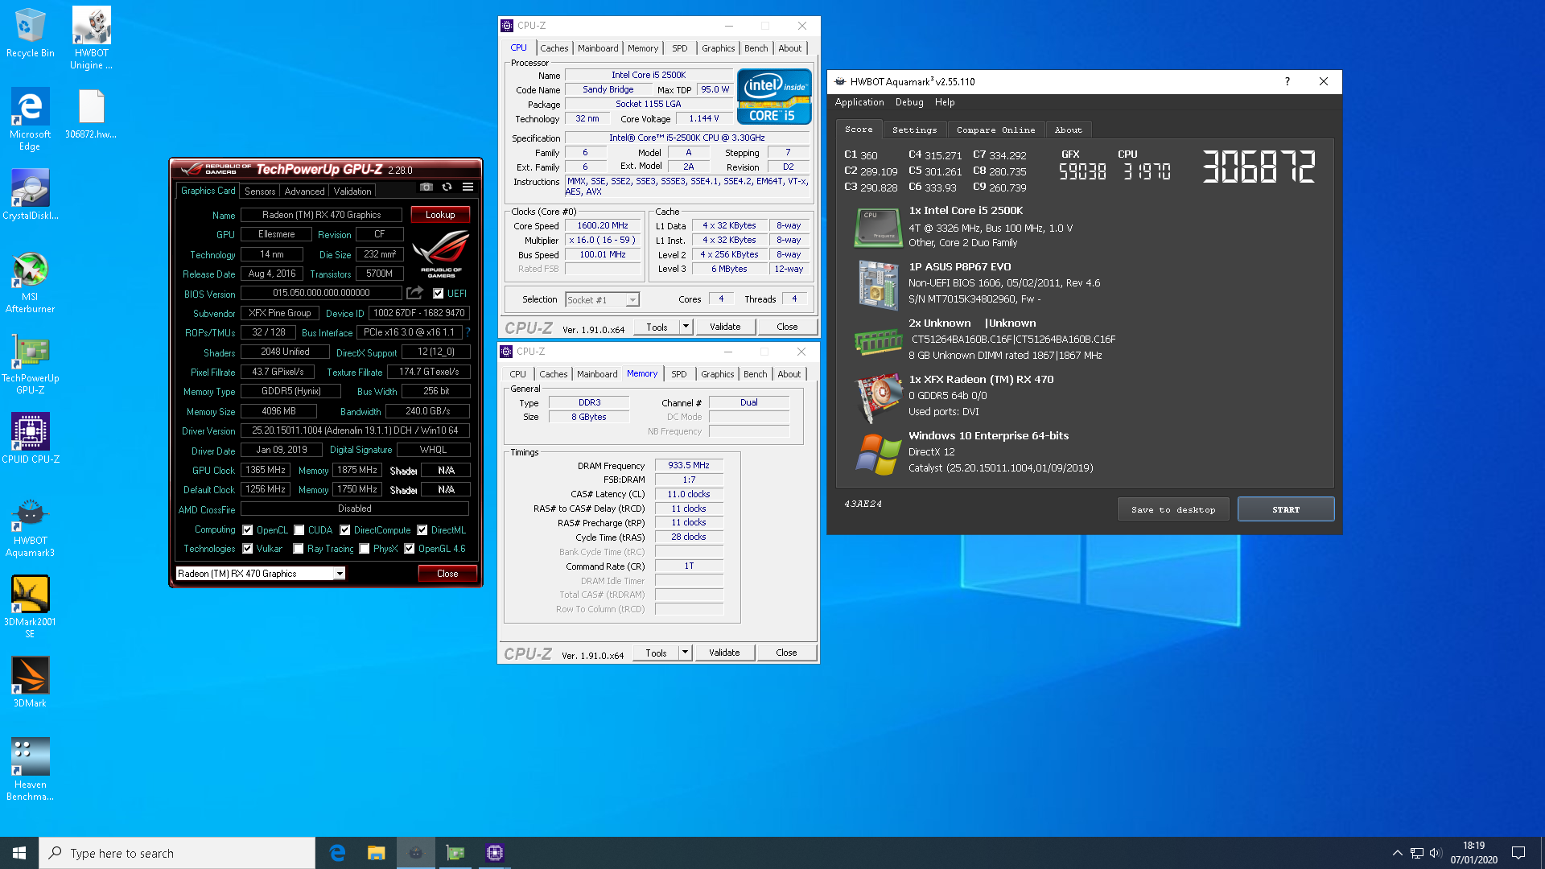Open Sensors tab in GPU-Z
This screenshot has width=1545, height=869.
pos(260,192)
